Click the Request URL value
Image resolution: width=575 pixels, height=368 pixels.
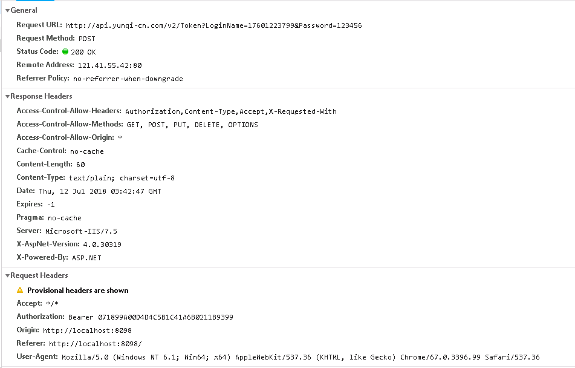click(x=213, y=25)
